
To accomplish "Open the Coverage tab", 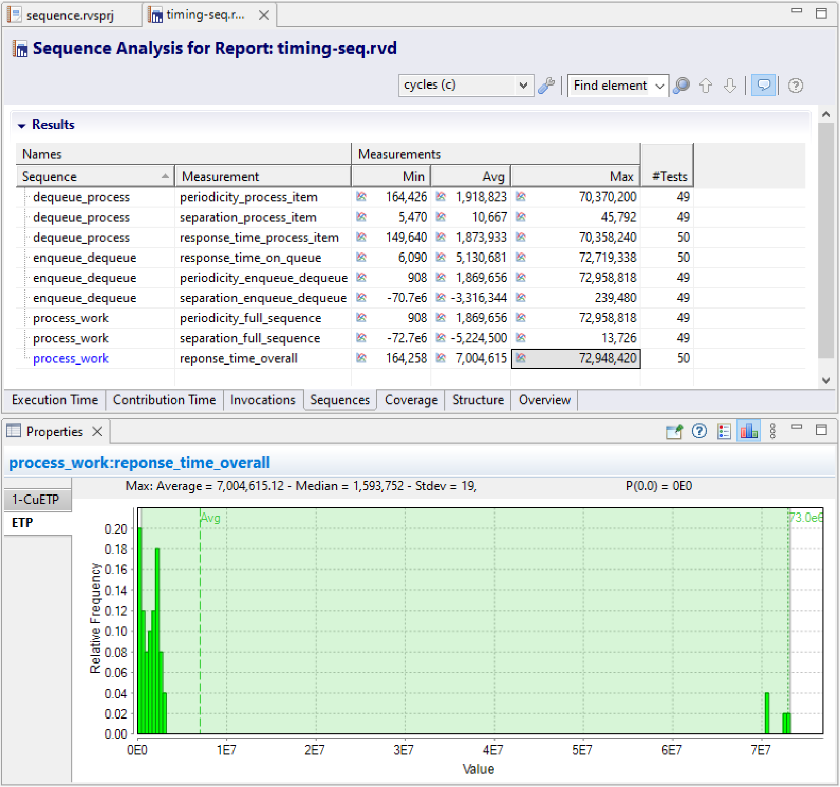I will (411, 400).
